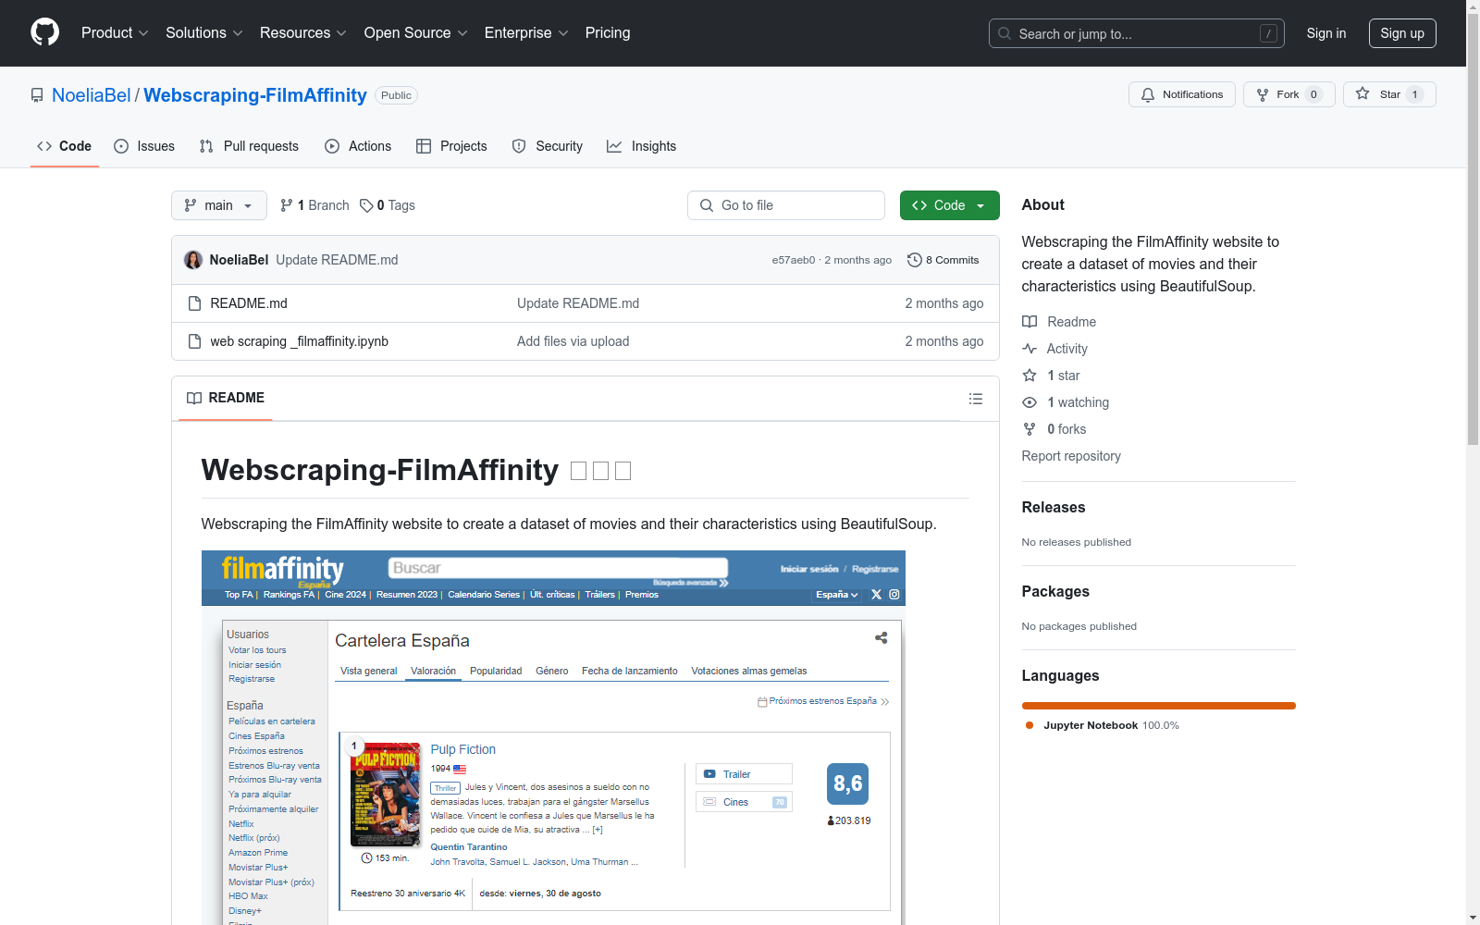Switch to the Issues tab
Image resolution: width=1480 pixels, height=925 pixels.
[x=144, y=146]
